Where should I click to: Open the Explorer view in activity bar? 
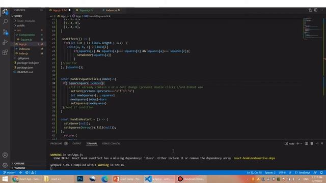5,11
